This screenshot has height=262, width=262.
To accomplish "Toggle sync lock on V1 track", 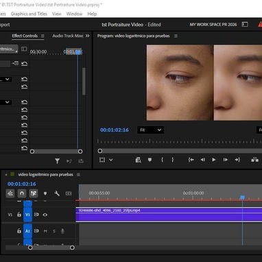I will (x=36, y=215).
